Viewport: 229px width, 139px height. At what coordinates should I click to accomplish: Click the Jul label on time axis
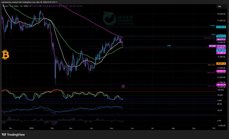(x=152, y=128)
